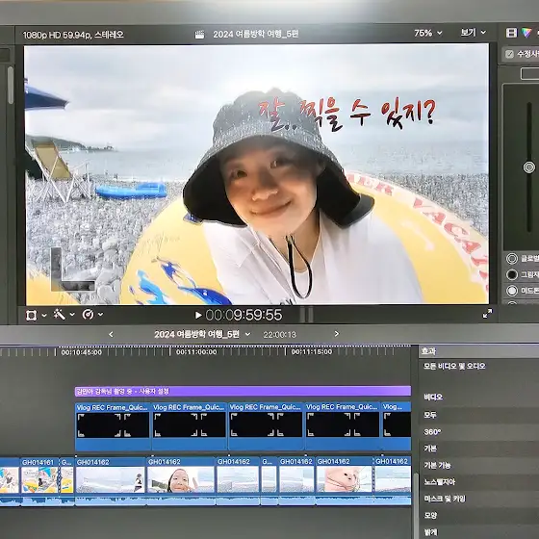Select the purple title clip in timeline
Screen dimensions: 539x539
pyautogui.click(x=243, y=391)
